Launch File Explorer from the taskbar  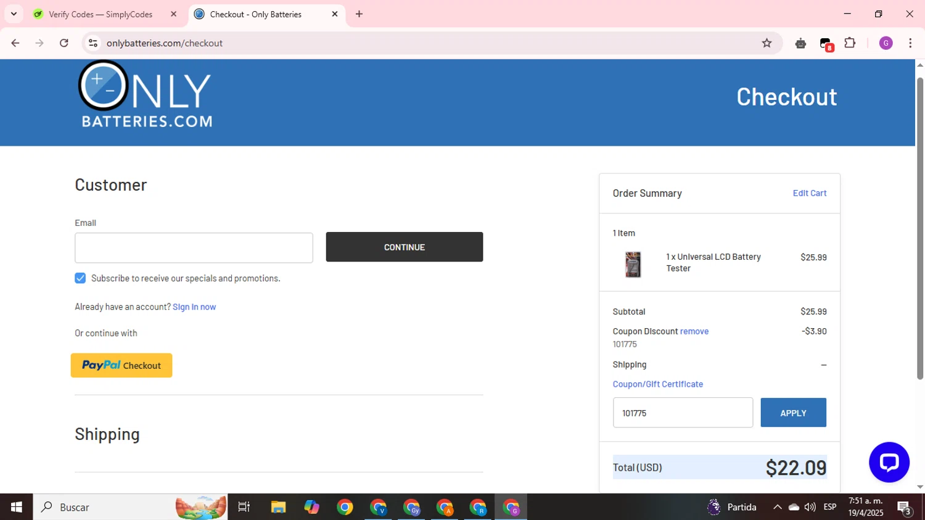pyautogui.click(x=278, y=507)
